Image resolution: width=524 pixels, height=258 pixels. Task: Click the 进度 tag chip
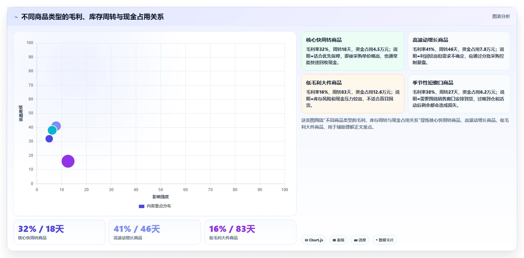coord(360,240)
